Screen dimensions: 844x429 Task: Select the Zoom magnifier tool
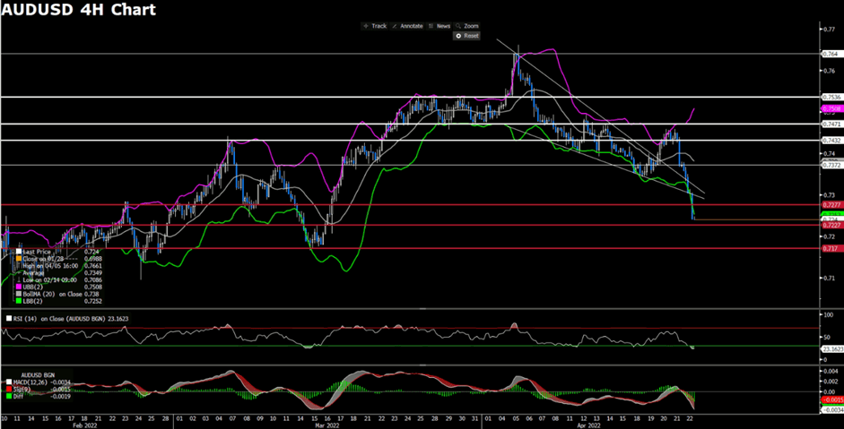pyautogui.click(x=466, y=26)
